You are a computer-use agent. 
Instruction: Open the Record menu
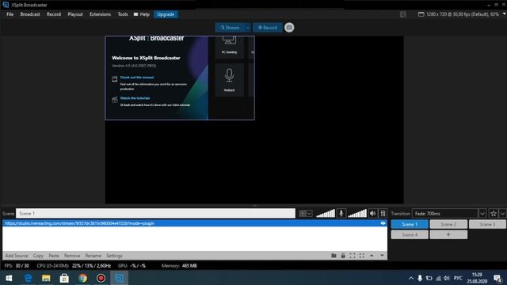click(54, 14)
